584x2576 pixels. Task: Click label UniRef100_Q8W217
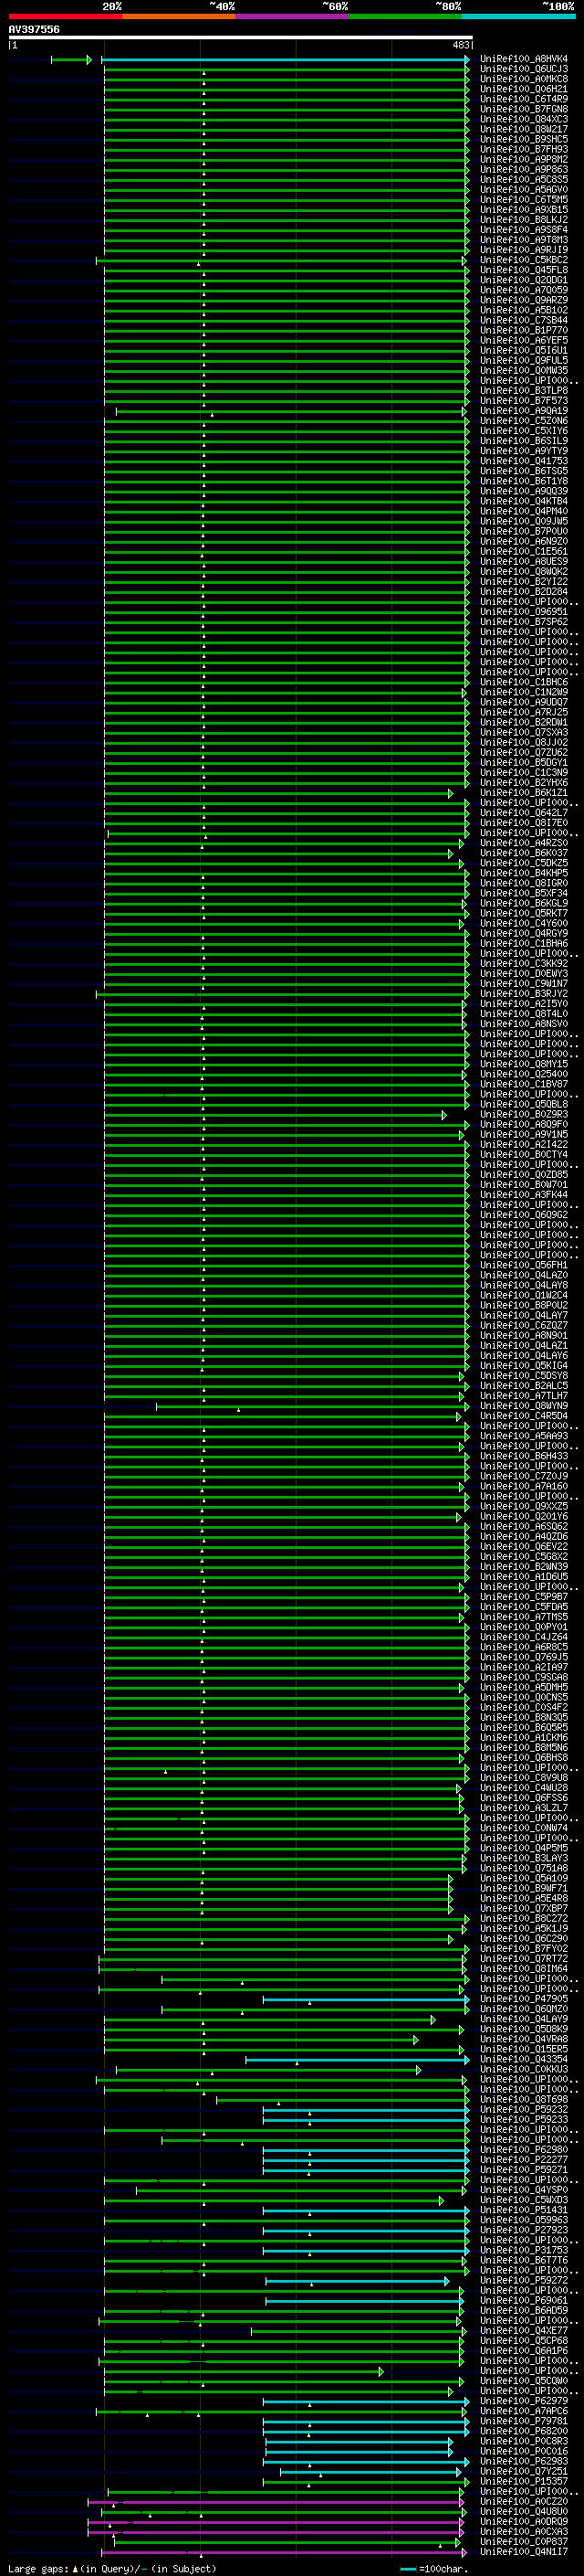pos(523,129)
